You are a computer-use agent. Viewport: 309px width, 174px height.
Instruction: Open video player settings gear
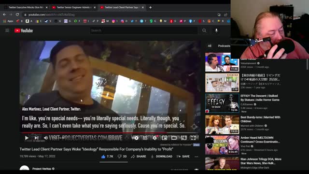coord(155,138)
